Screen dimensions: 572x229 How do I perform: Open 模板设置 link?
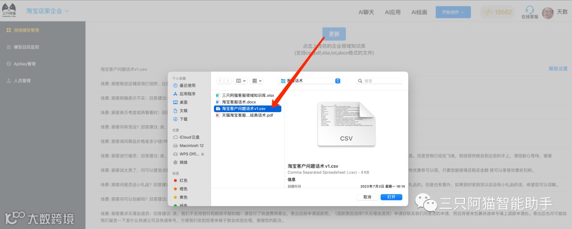tap(558, 68)
